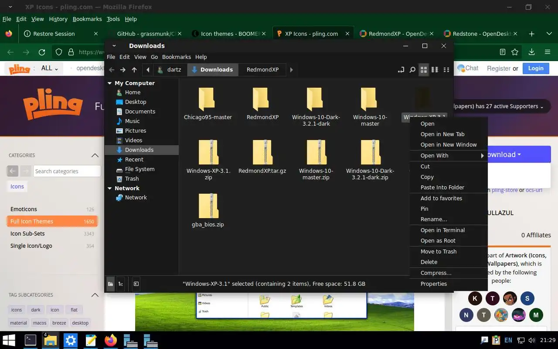Select Windows-10-master.zip archive
558x349 pixels.
coord(316,160)
